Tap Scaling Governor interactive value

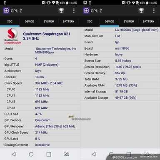[x=42, y=145]
